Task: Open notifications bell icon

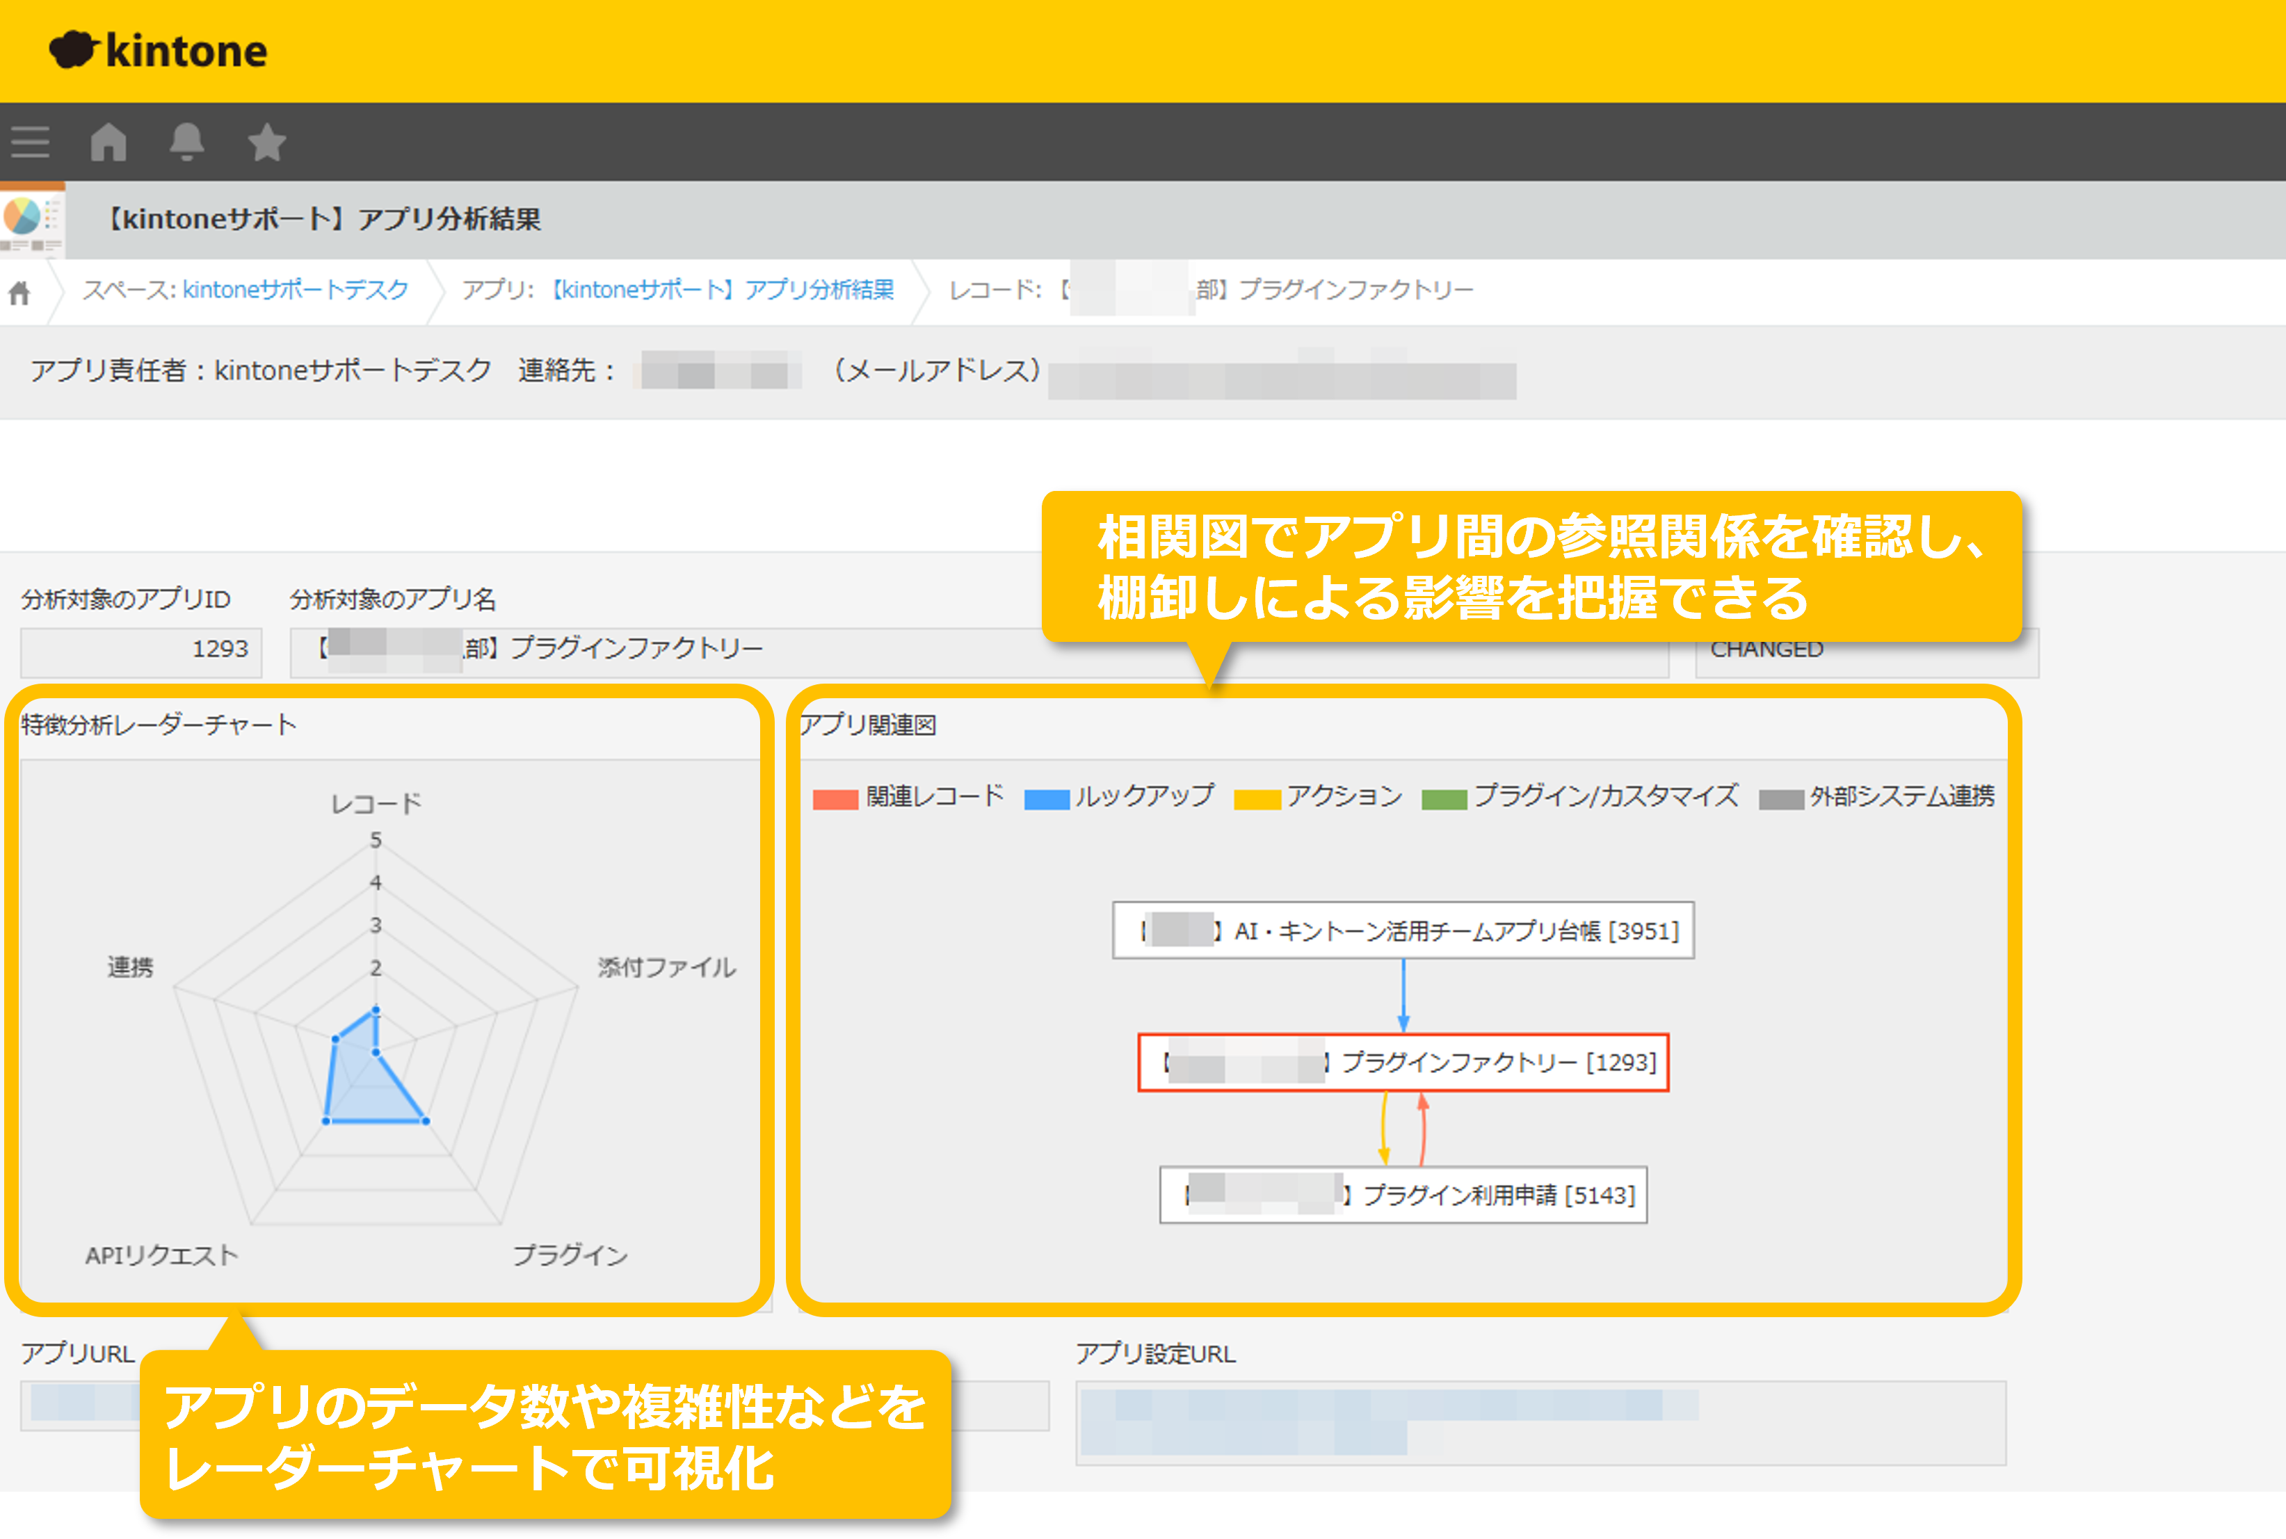Action: 186,141
